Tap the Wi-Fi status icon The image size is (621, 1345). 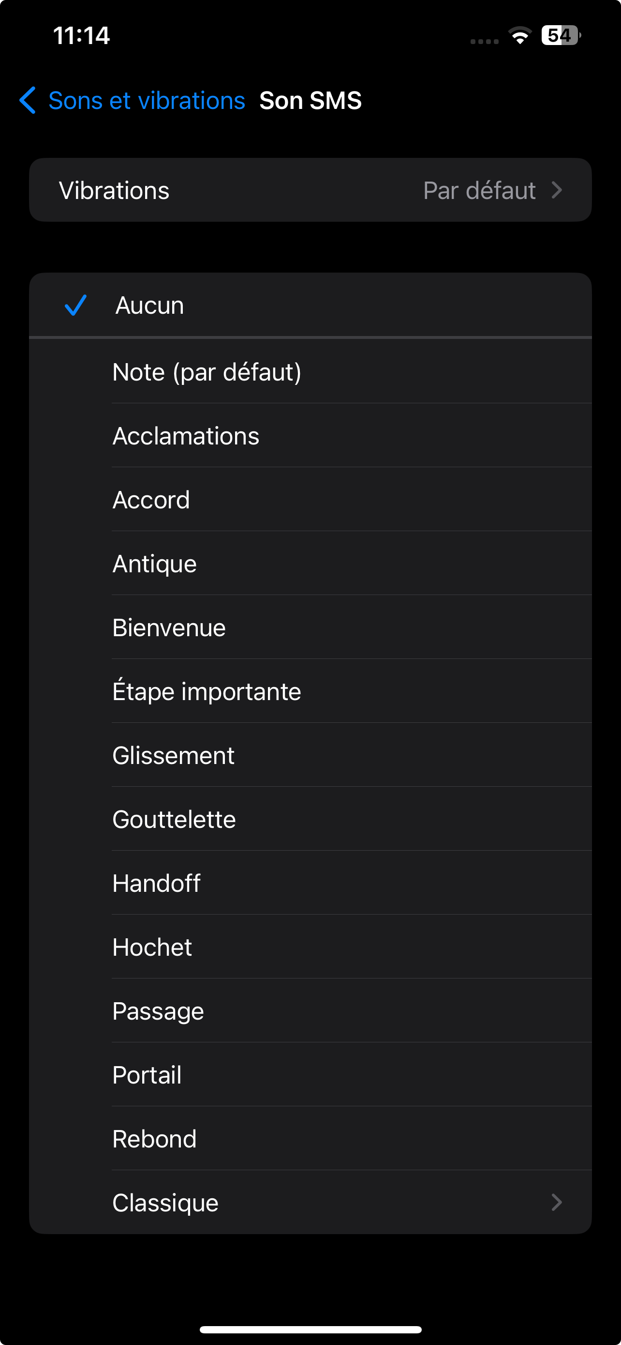(519, 35)
